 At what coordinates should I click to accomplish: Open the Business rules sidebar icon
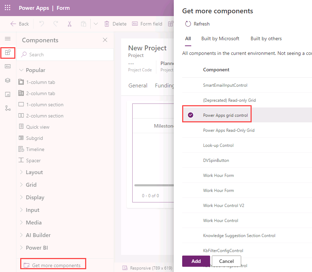click(x=8, y=108)
